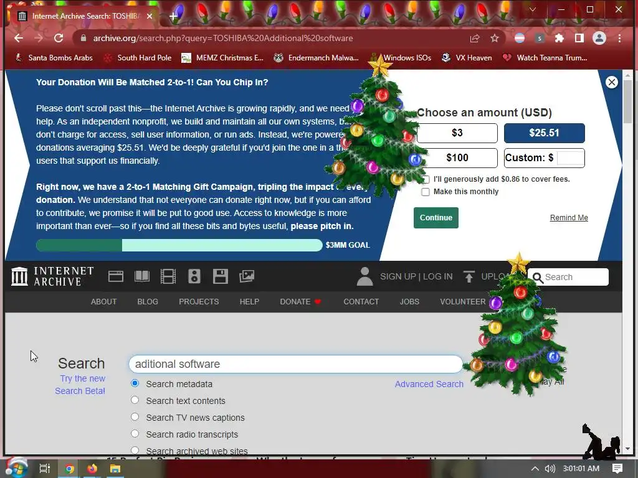
Task: Open the VOLUNTEER menu item
Action: (x=463, y=302)
